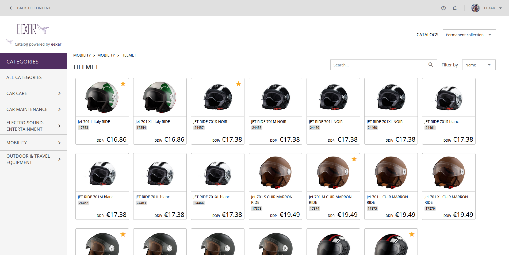Click the back arrow icon
This screenshot has height=255, width=509.
pyautogui.click(x=11, y=8)
